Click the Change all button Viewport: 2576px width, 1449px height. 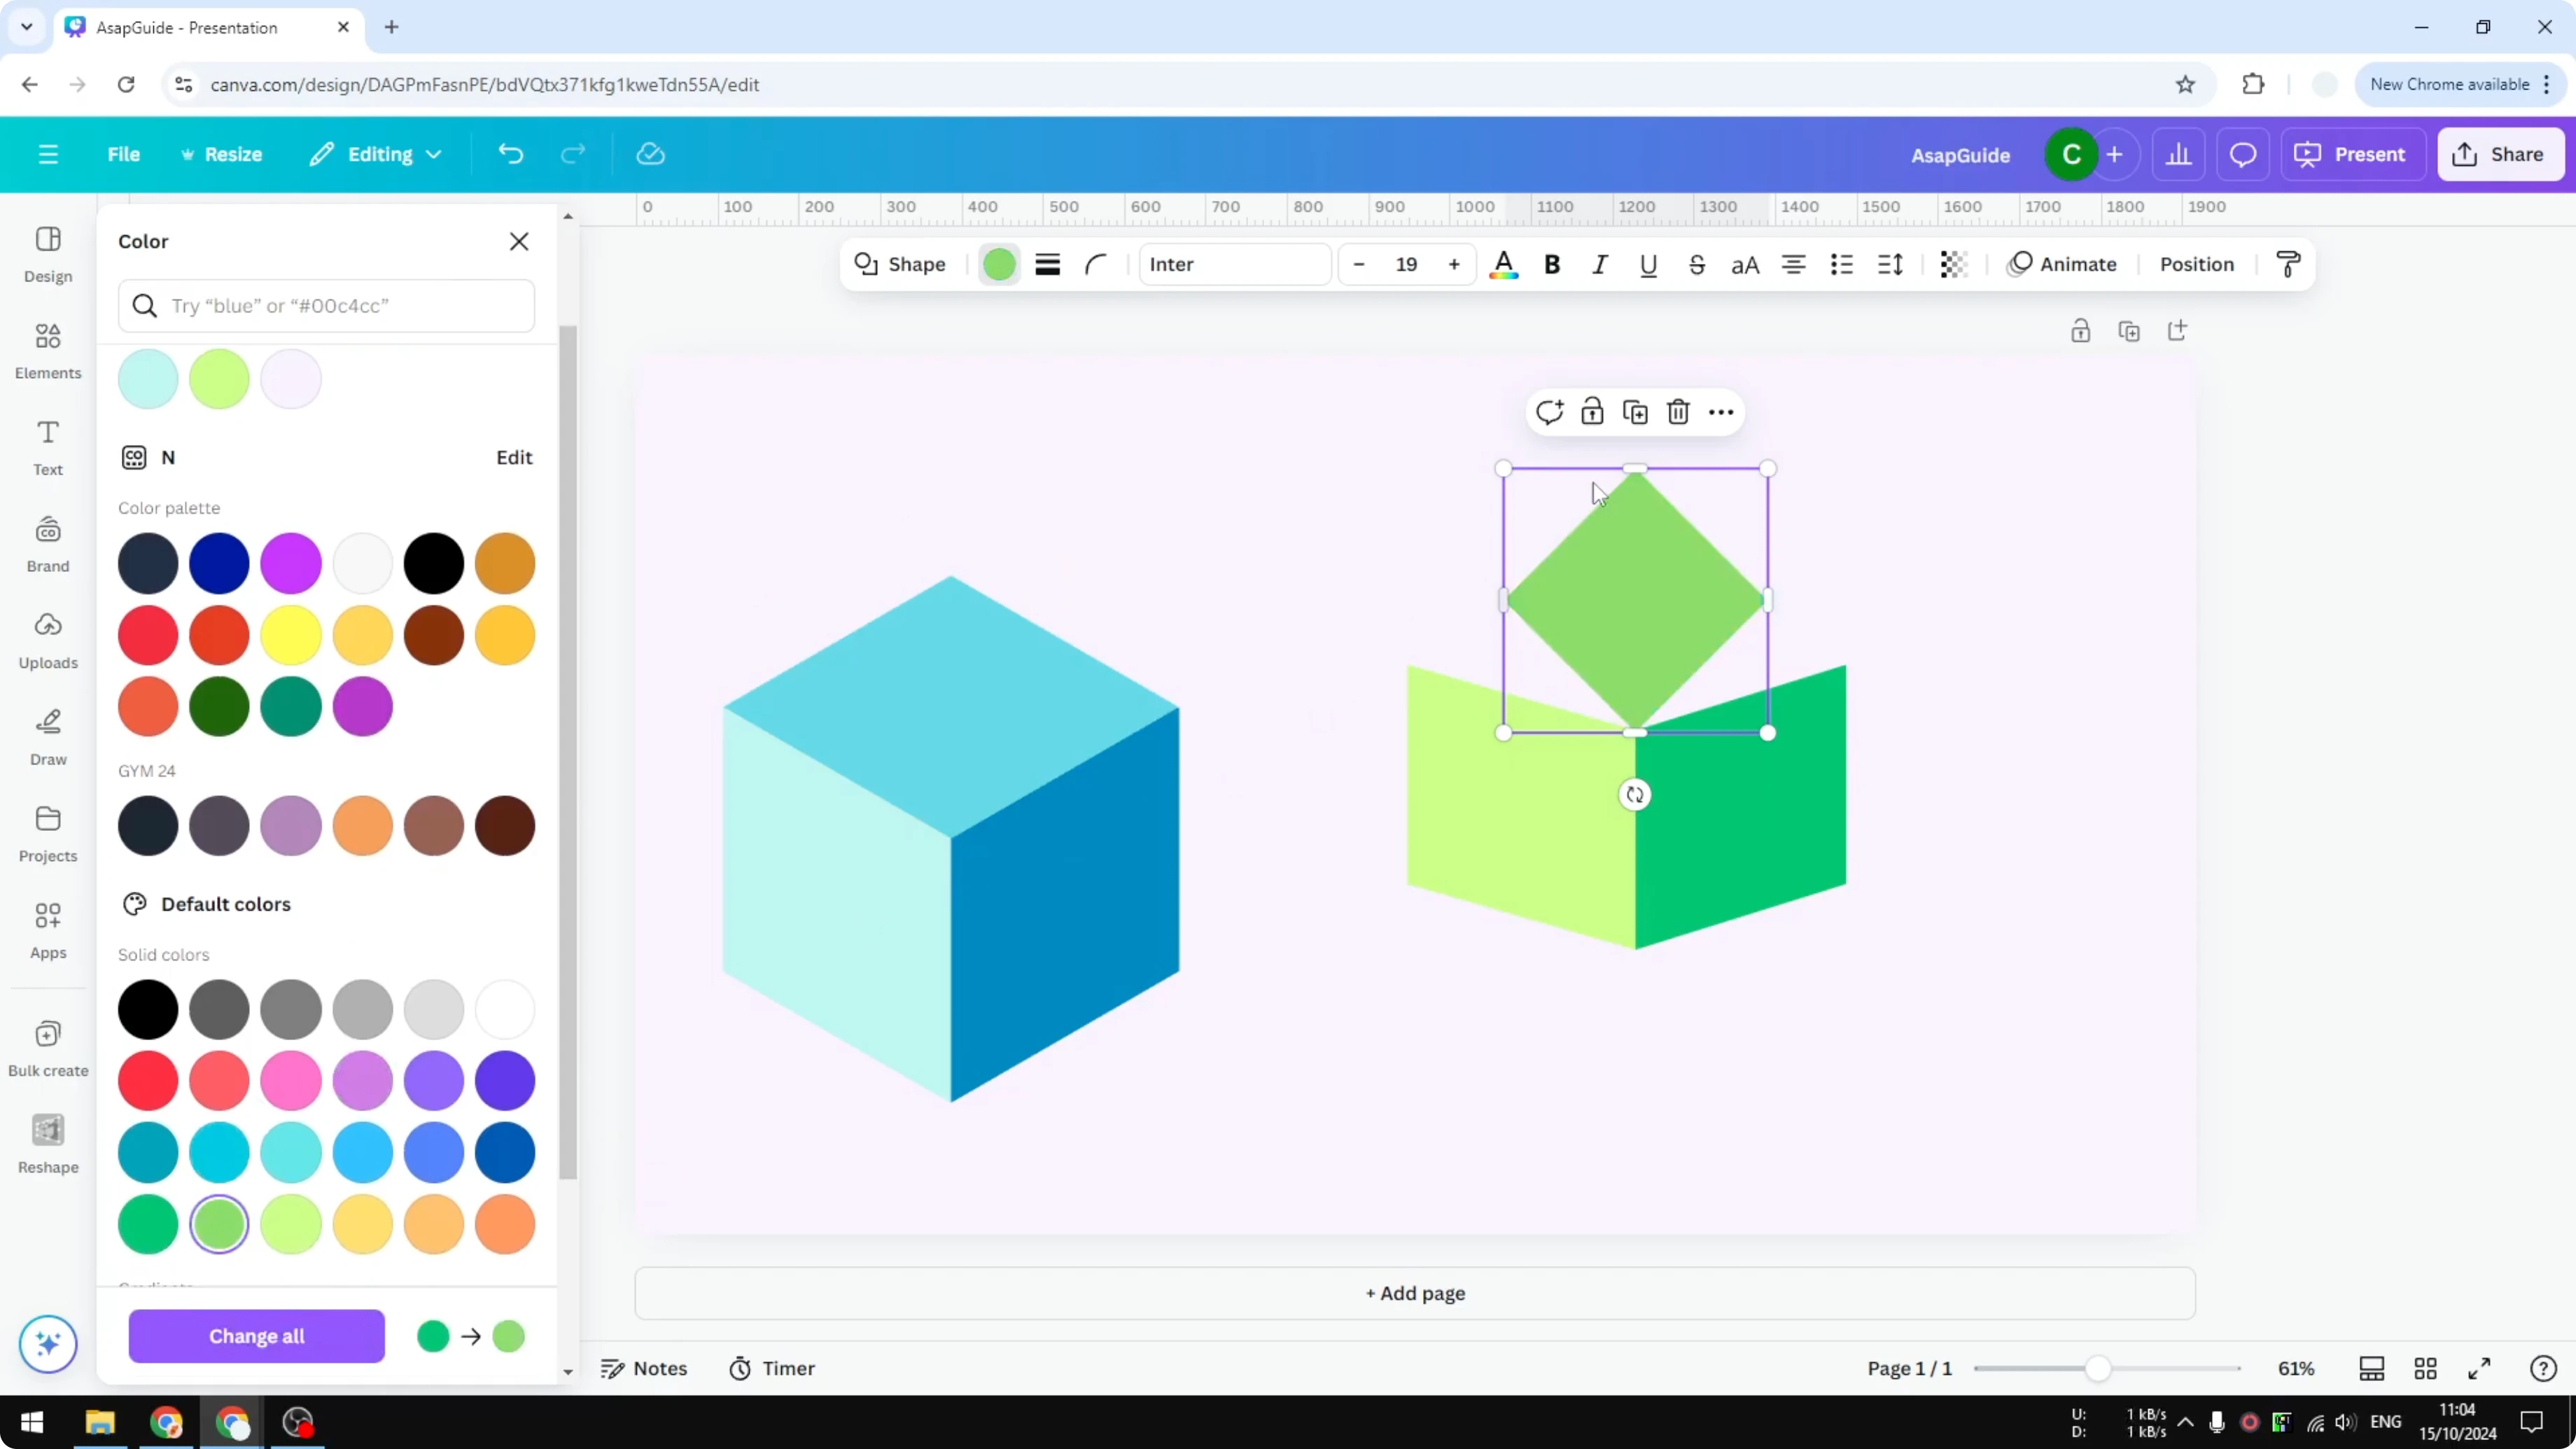pyautogui.click(x=256, y=1336)
